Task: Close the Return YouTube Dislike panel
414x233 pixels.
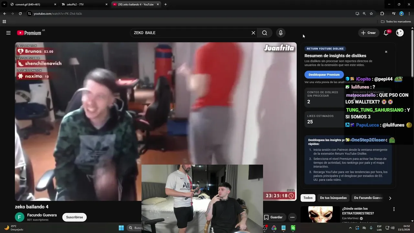Action: click(x=386, y=52)
